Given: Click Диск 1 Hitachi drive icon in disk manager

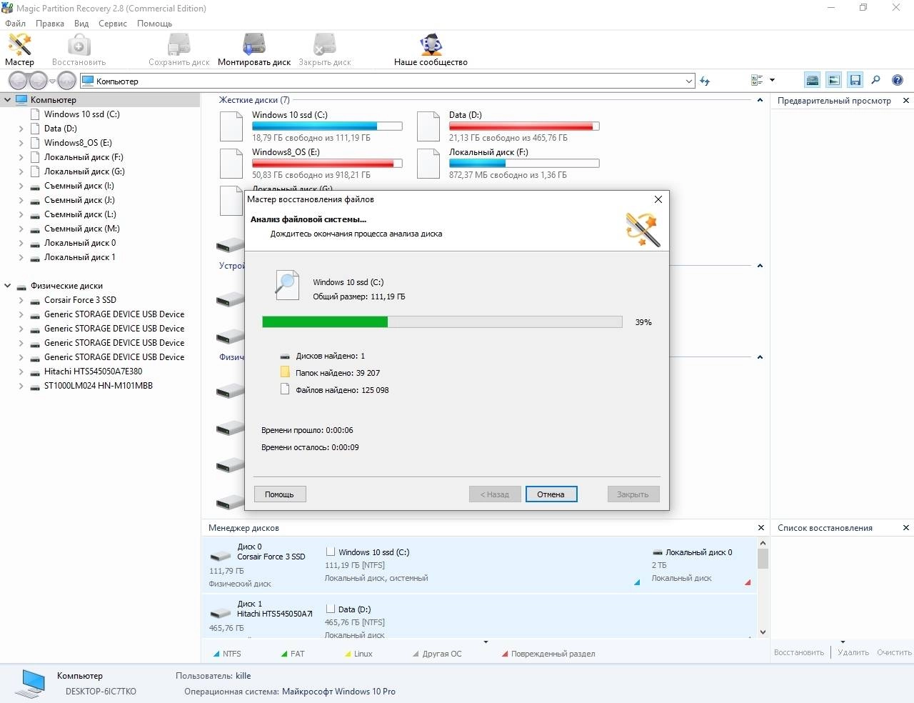Looking at the screenshot, I should [x=220, y=614].
